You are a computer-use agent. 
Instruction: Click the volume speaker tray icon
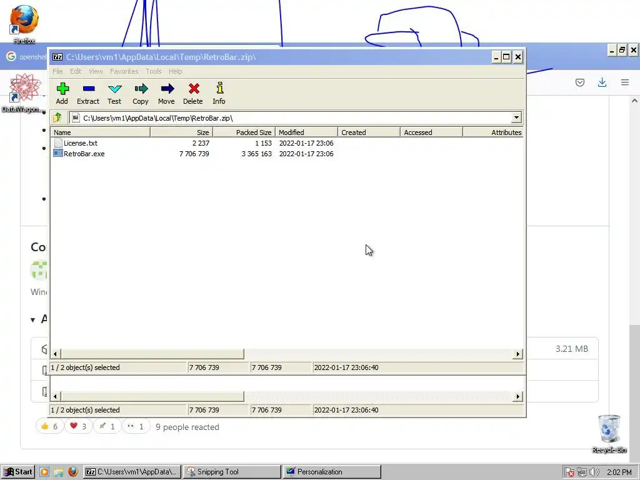[x=594, y=472]
